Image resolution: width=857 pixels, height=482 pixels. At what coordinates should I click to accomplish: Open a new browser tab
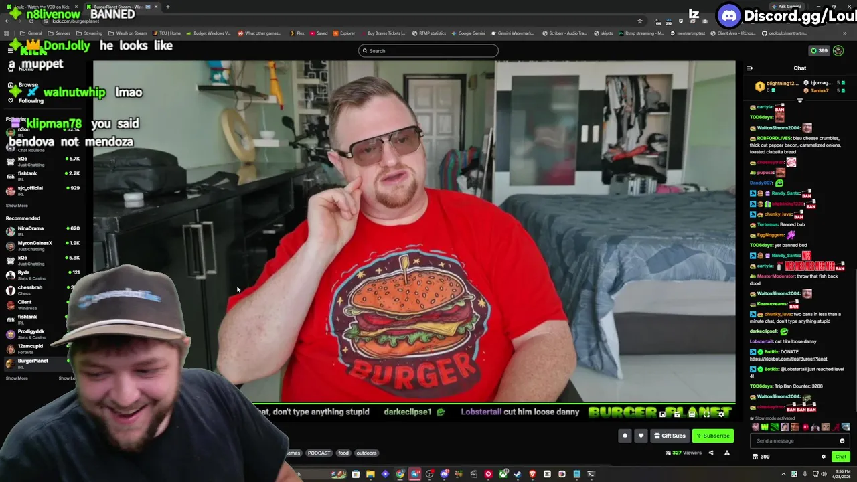167,7
